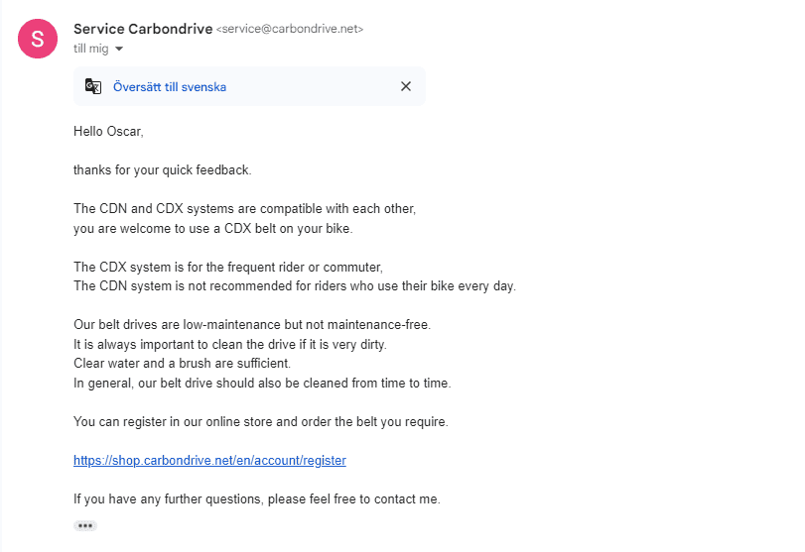Screen dimensions: 805x552
Task: Click the 'low-maintenance but not maintenance-free' line
Action: pyautogui.click(x=252, y=324)
